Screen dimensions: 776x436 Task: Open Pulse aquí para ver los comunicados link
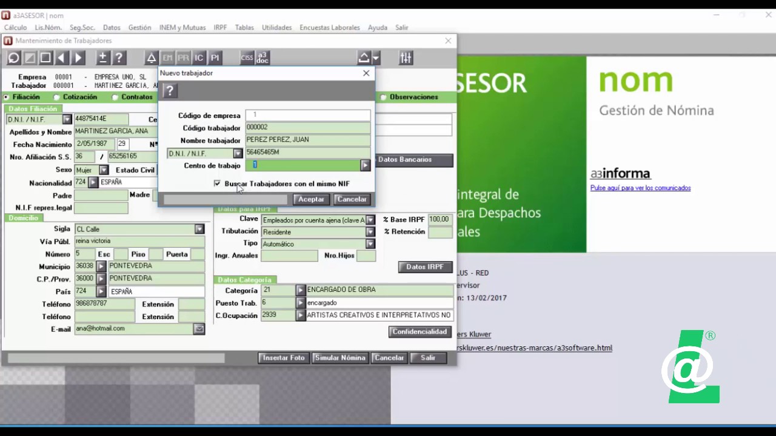pyautogui.click(x=641, y=188)
